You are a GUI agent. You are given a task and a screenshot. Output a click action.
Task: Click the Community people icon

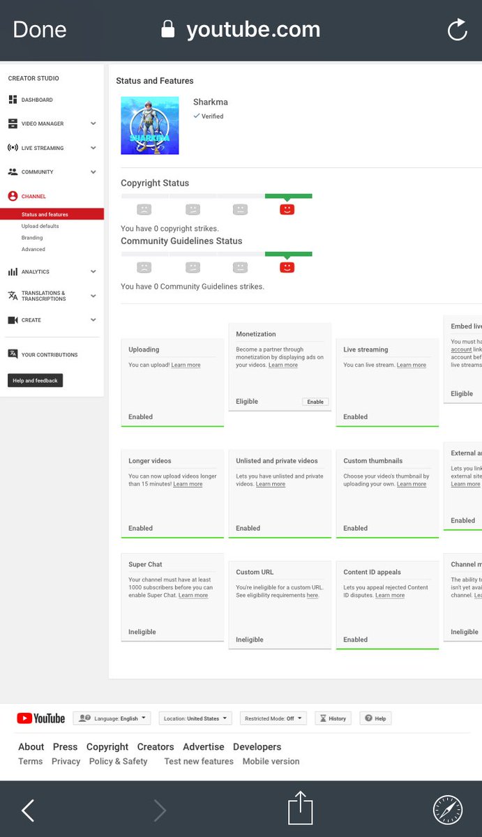click(13, 172)
